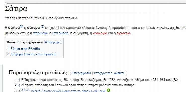Jump to section Διαφορά Σάτιρας και Κωμωδίας
This screenshot has height=92, width=186.
33,54
